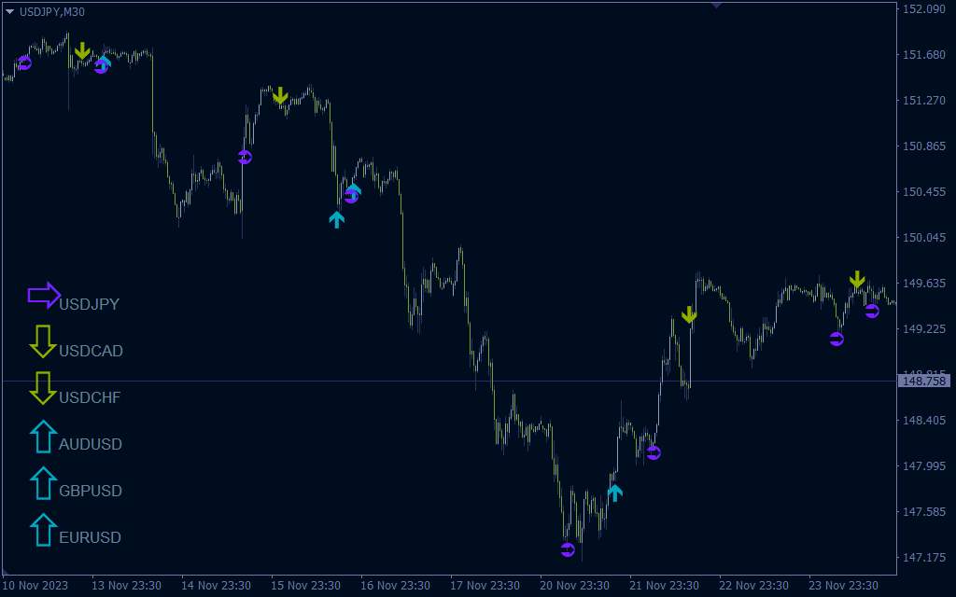Viewport: 956px width, 597px height.
Task: Click the USDJPY symbol label
Action: coord(89,304)
